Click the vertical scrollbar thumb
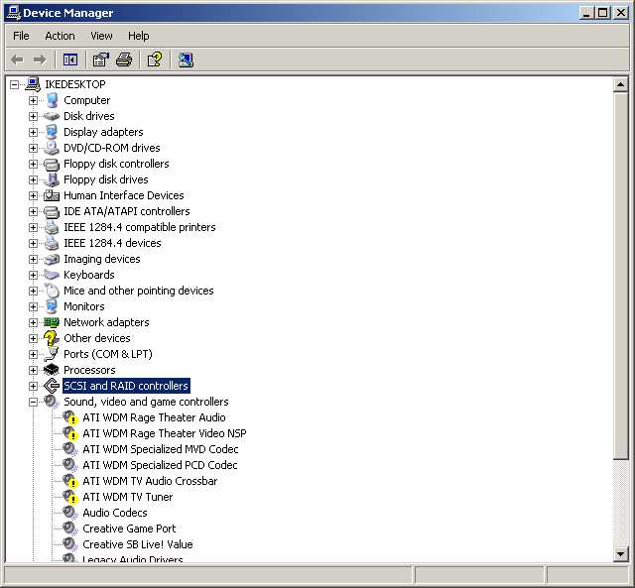Screen dimensions: 635x588 [x=620, y=276]
